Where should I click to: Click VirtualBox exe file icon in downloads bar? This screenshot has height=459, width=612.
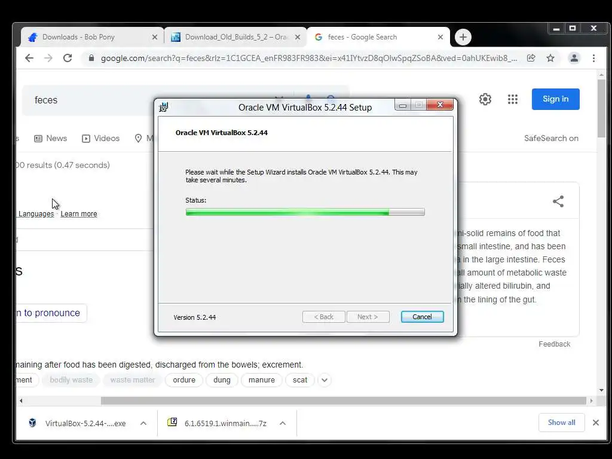click(x=32, y=423)
